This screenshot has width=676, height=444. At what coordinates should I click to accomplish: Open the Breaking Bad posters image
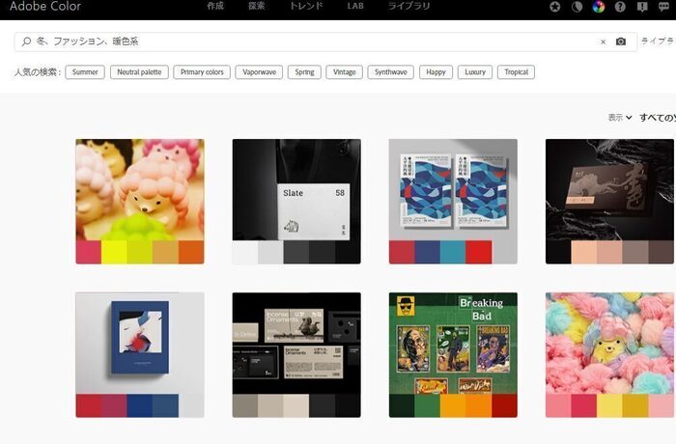pos(453,343)
